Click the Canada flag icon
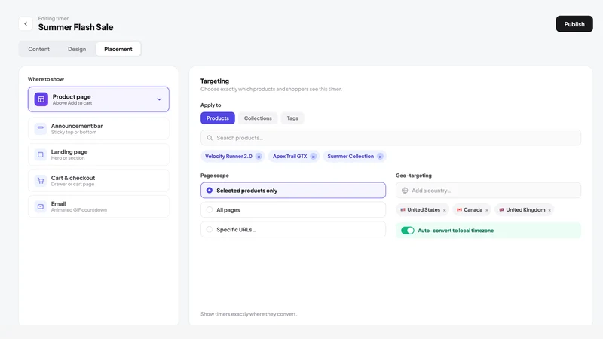This screenshot has width=603, height=339. pos(459,210)
